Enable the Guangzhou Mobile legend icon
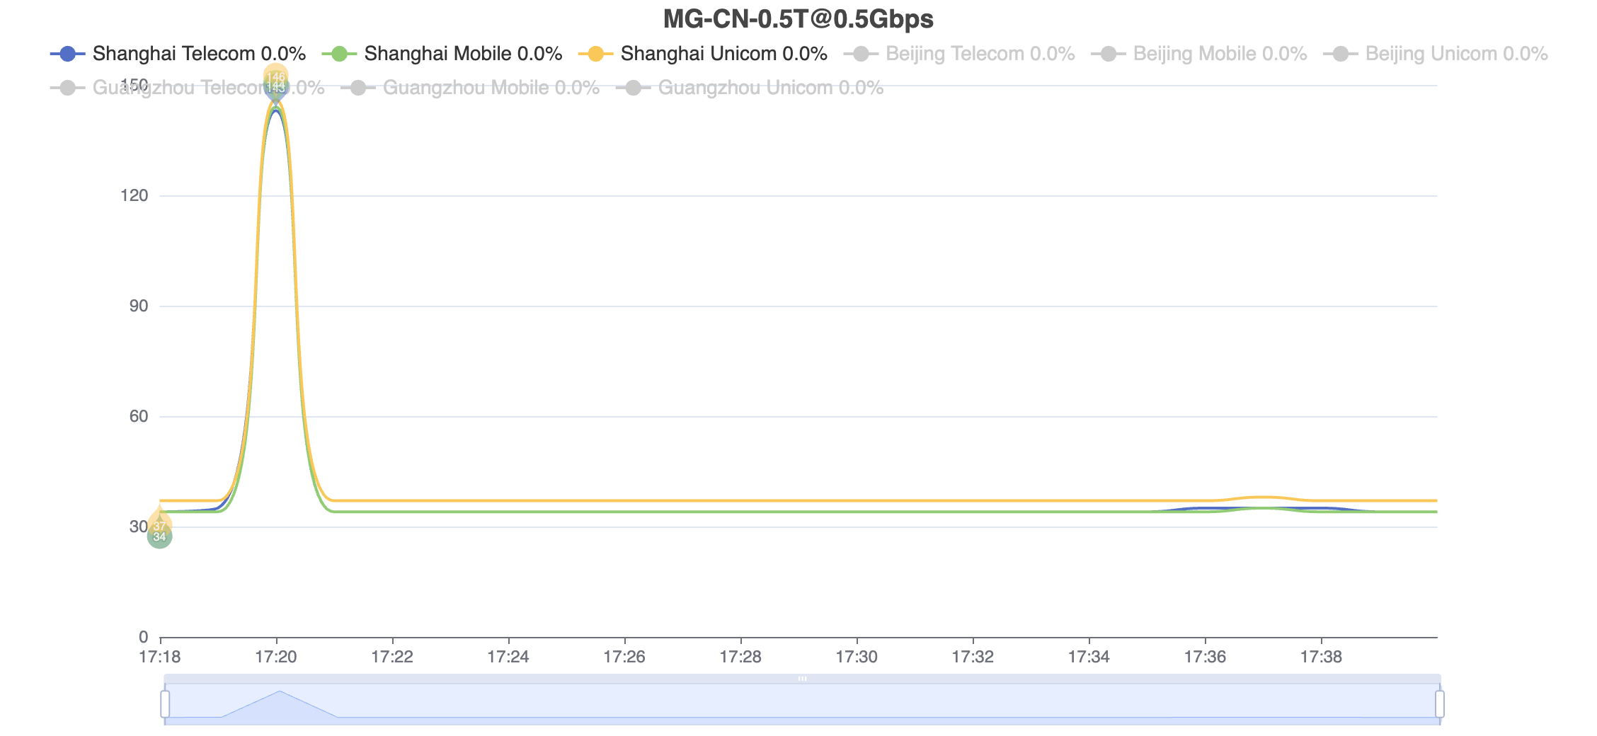This screenshot has height=736, width=1597. [358, 88]
